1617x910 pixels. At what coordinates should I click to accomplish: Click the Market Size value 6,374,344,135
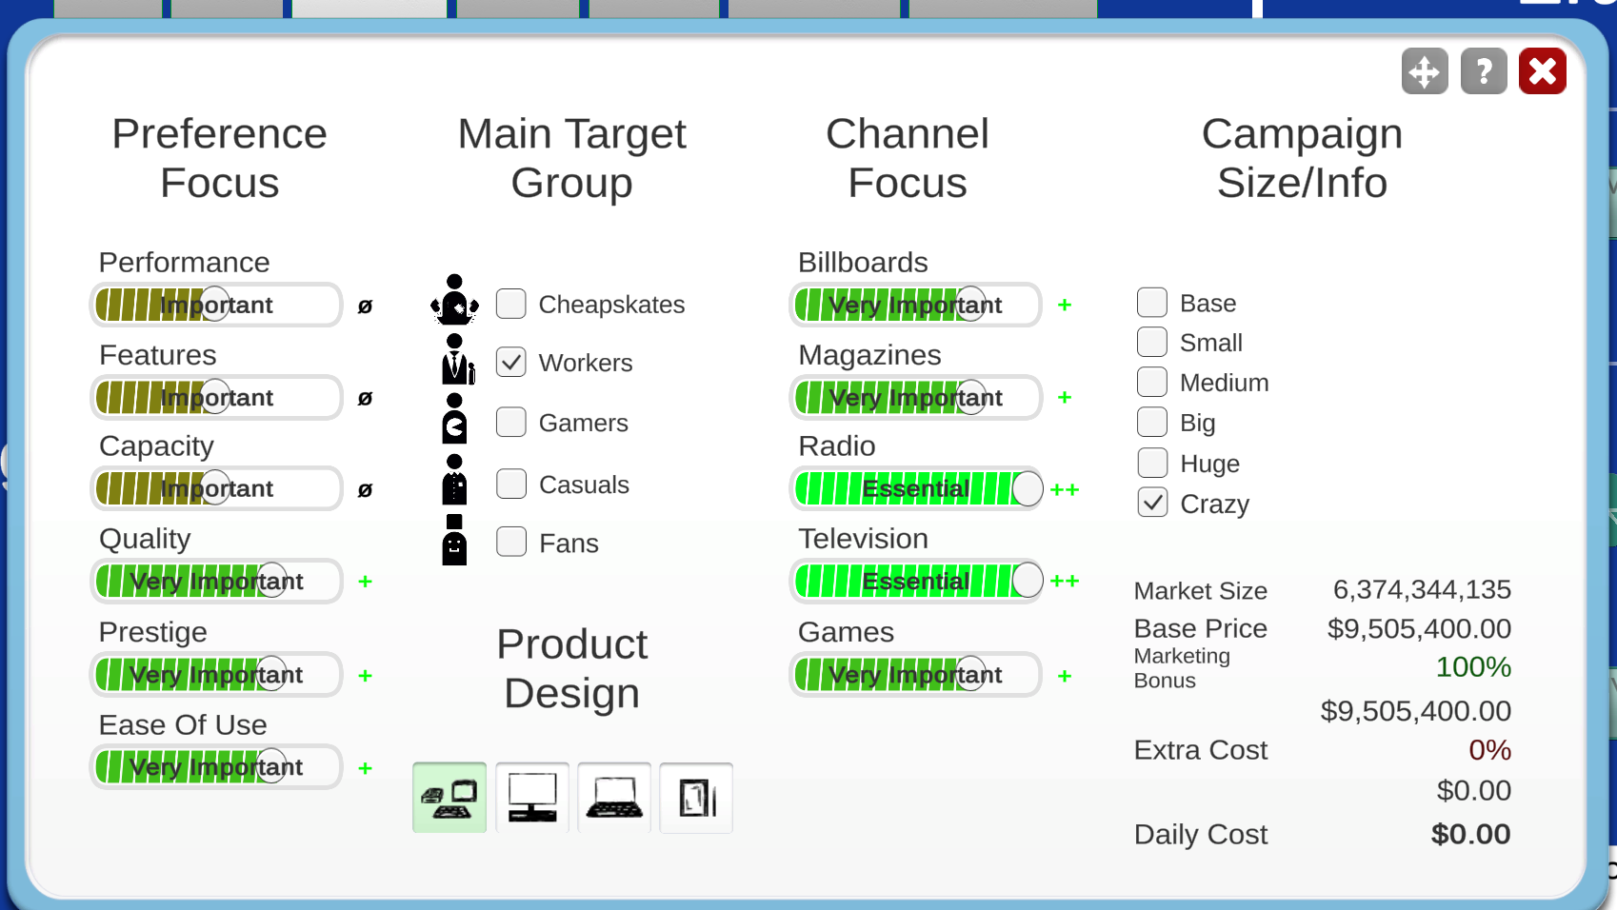[1422, 589]
